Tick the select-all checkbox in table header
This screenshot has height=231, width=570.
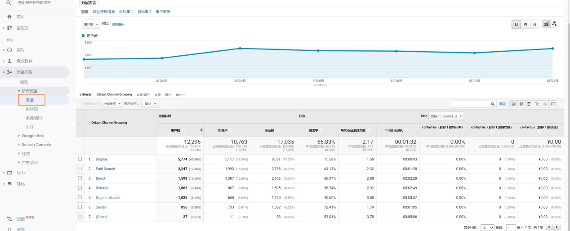pyautogui.click(x=80, y=123)
